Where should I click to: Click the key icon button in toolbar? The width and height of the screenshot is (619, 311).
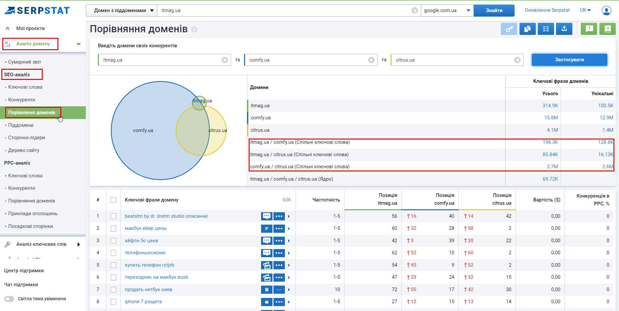(509, 29)
